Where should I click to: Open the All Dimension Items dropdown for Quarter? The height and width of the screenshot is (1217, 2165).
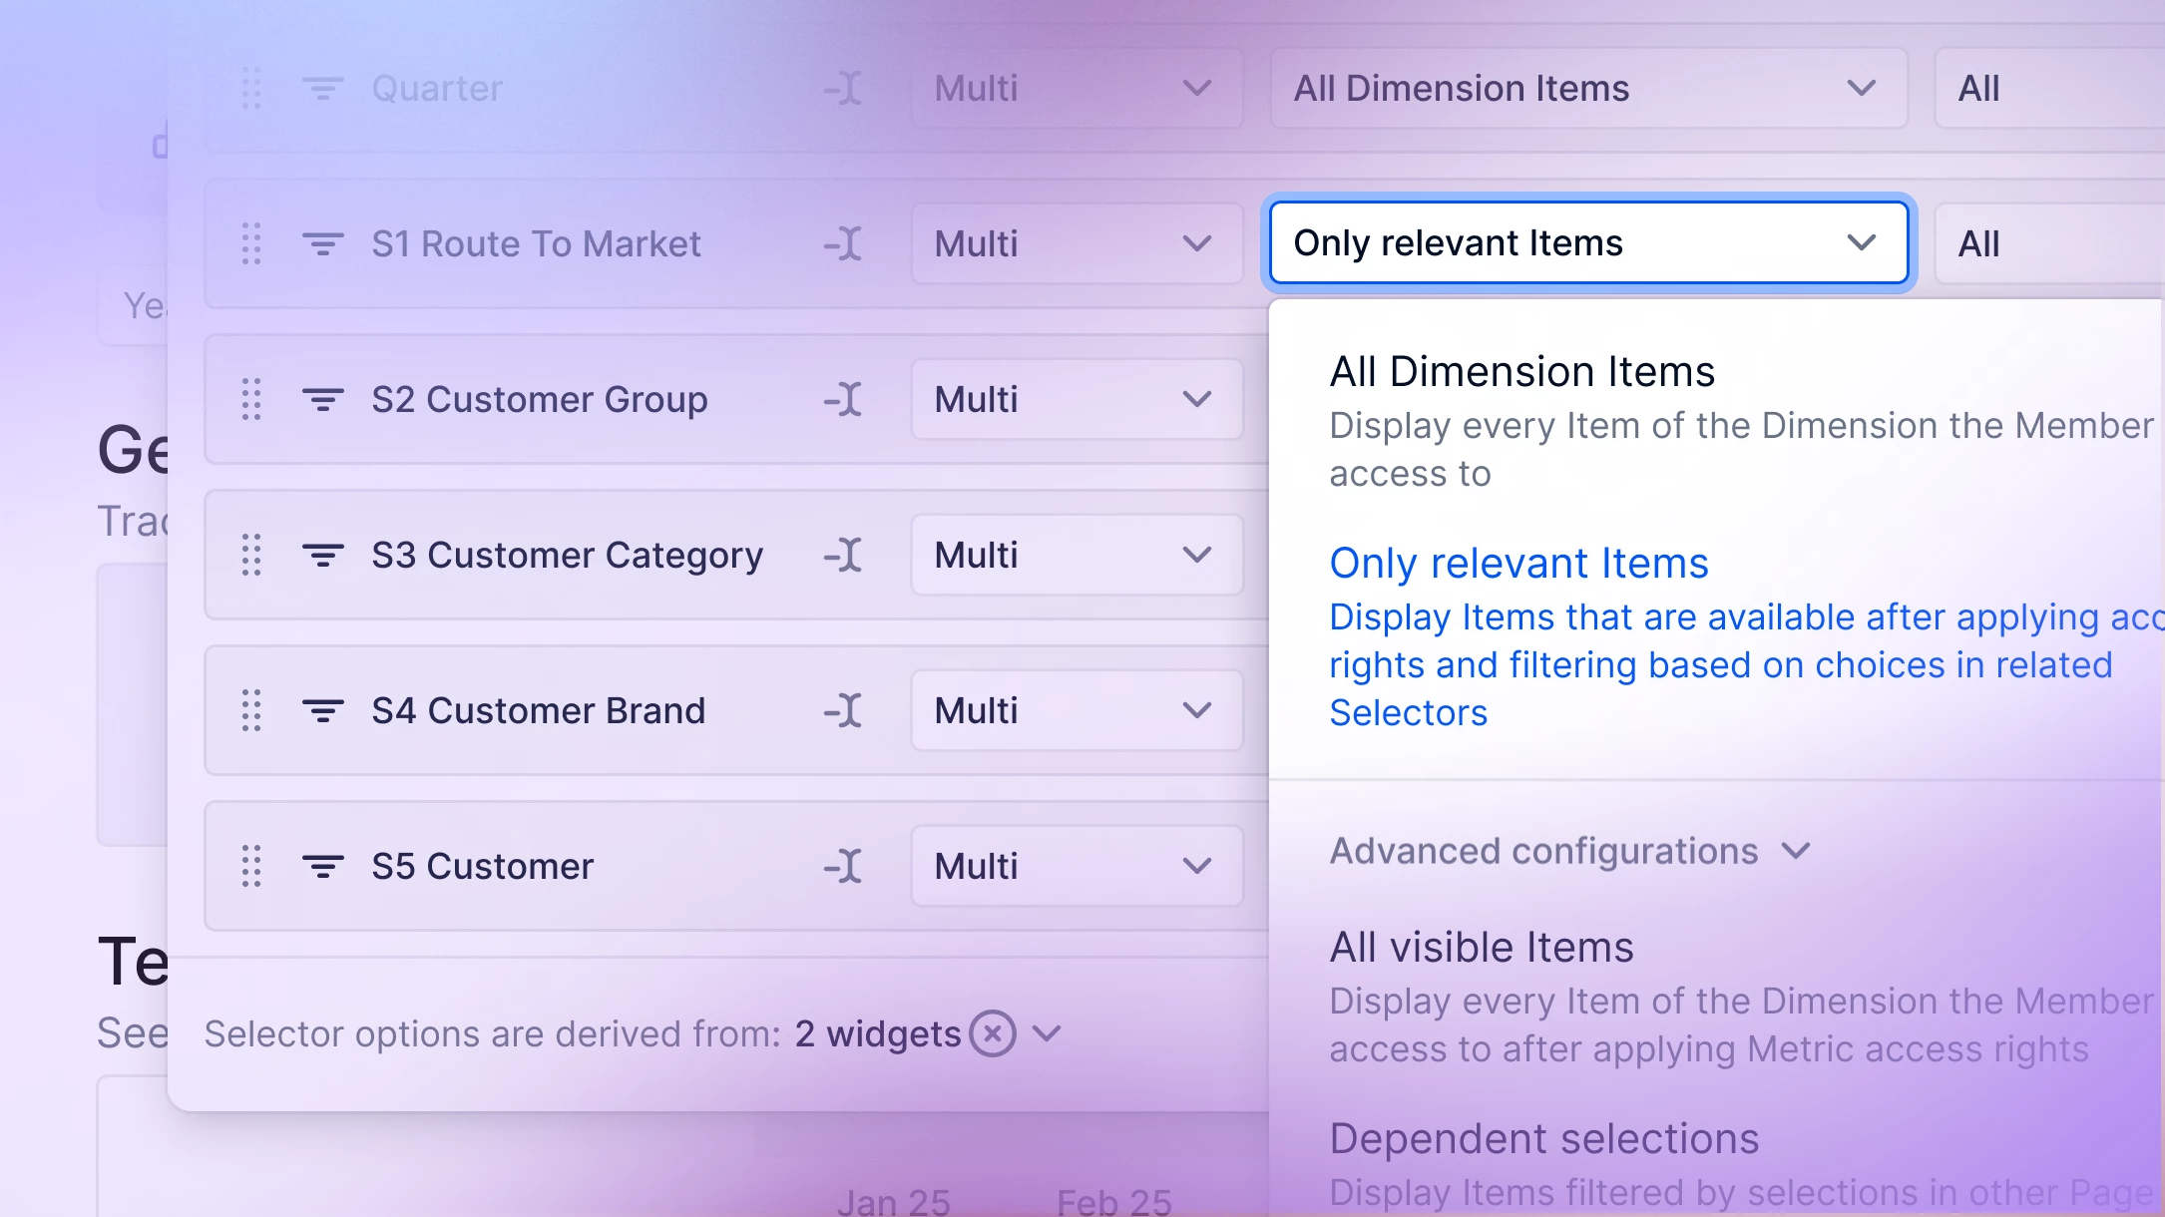1588,88
